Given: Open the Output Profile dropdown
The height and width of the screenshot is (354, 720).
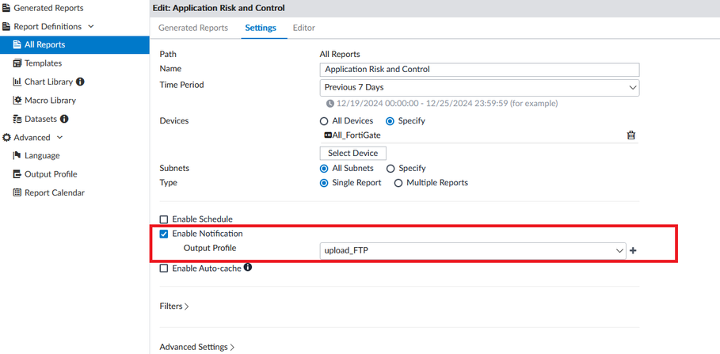Looking at the screenshot, I should click(x=473, y=251).
